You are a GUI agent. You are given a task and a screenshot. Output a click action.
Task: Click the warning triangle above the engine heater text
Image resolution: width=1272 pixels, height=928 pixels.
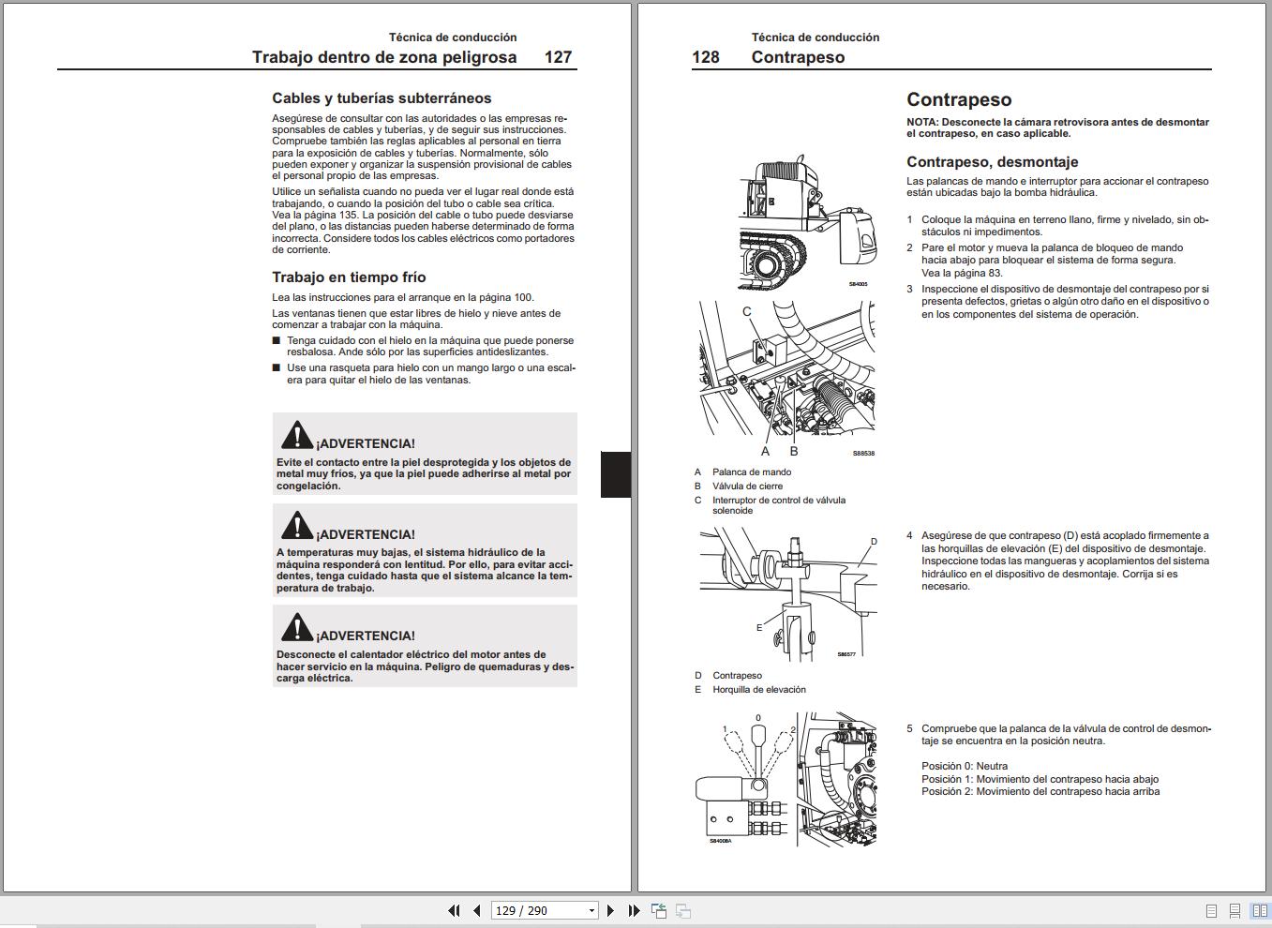pyautogui.click(x=297, y=627)
